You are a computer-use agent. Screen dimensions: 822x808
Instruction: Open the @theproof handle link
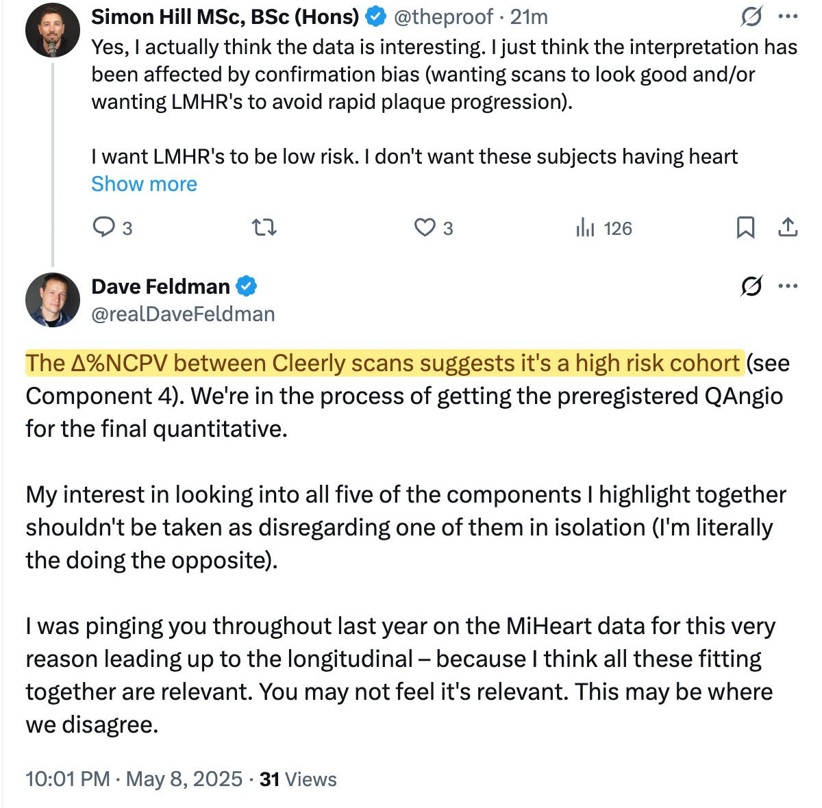click(444, 17)
